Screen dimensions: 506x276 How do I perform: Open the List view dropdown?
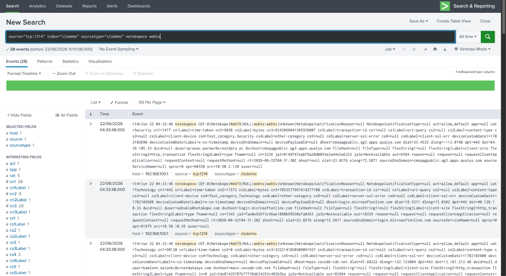95,103
